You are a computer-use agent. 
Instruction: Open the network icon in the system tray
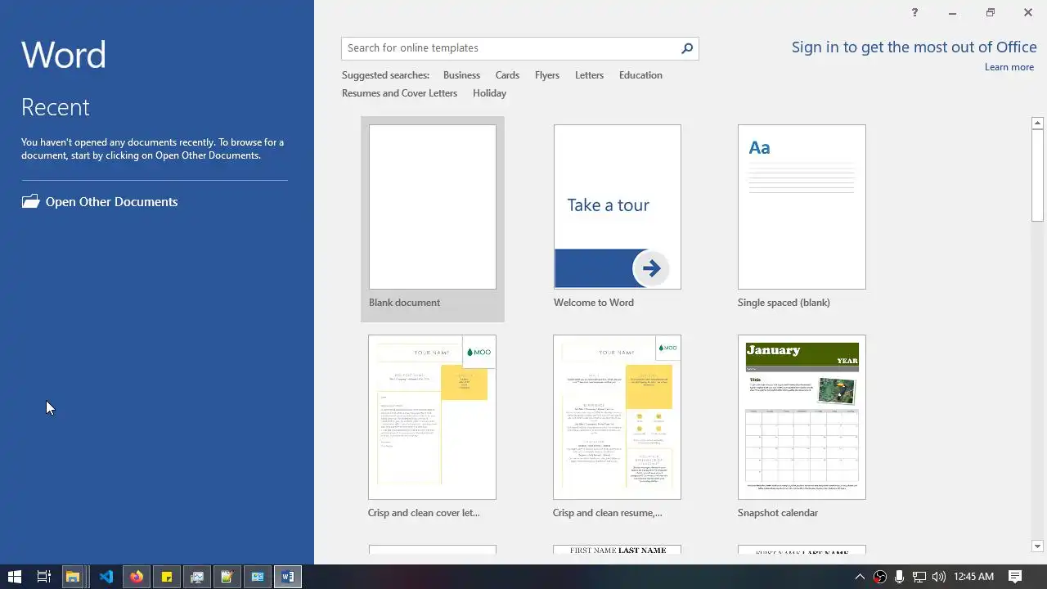click(919, 577)
